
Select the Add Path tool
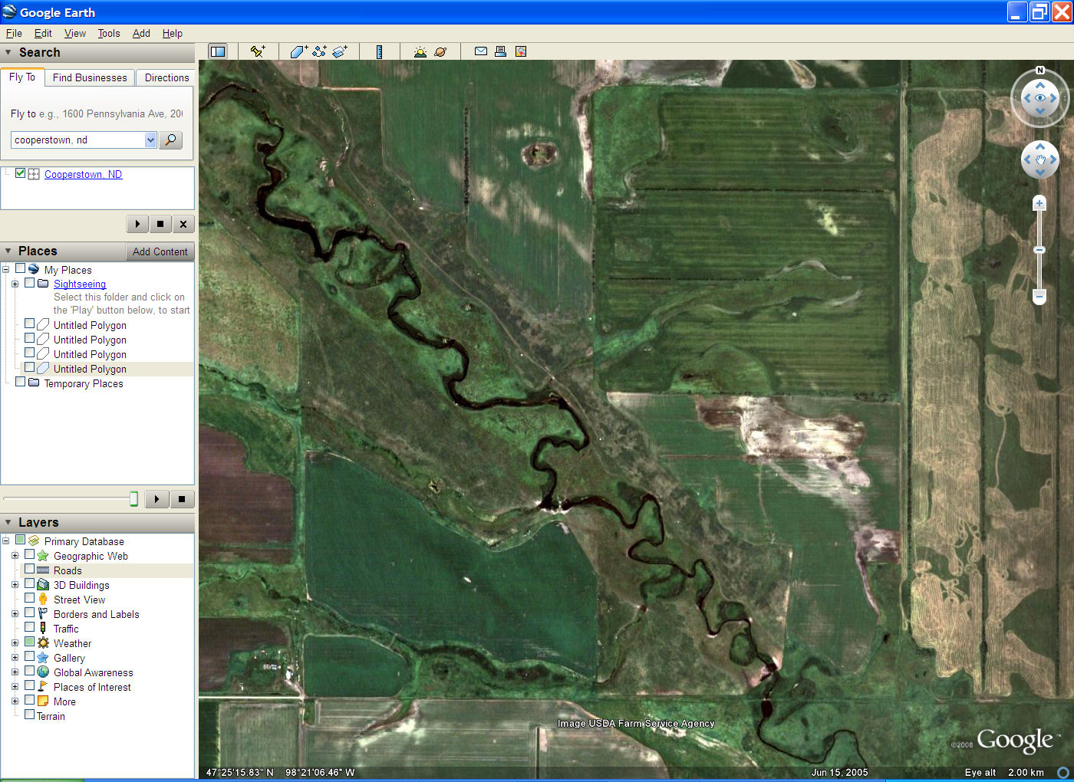tap(319, 51)
